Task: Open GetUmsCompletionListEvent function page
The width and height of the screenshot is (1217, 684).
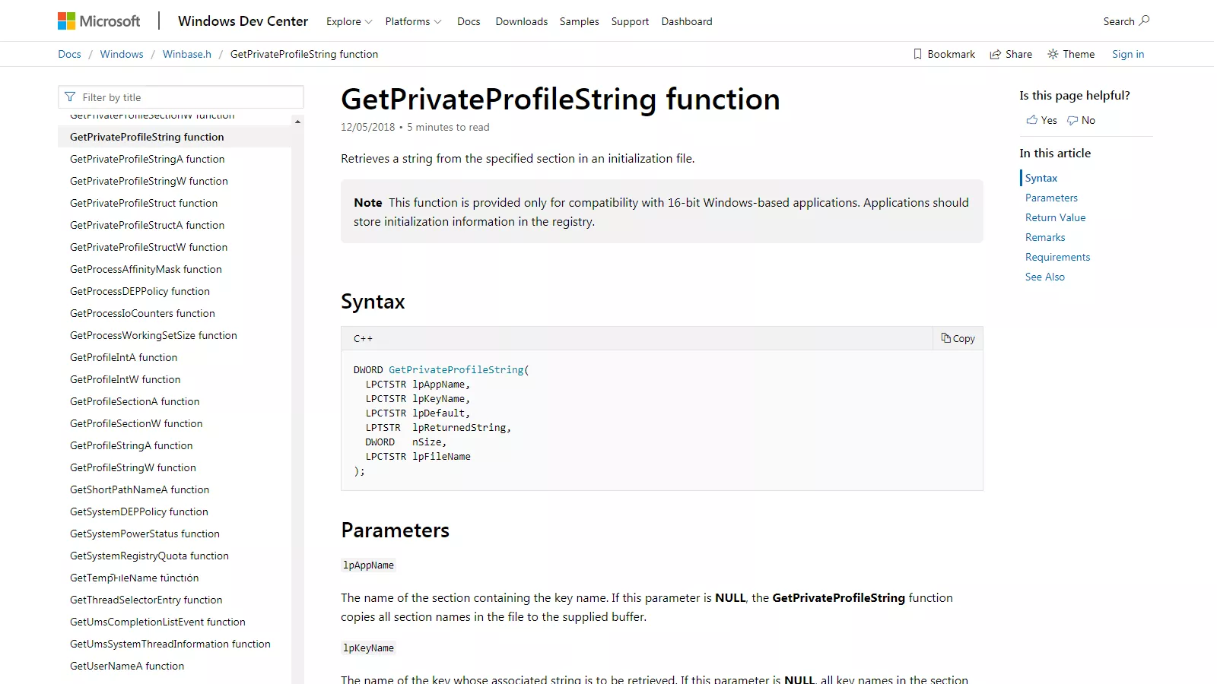Action: [x=157, y=622]
